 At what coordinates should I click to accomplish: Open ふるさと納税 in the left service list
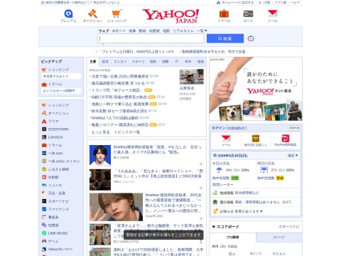coord(55,169)
